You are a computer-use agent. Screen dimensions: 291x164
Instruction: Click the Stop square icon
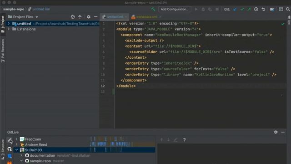[x=217, y=9]
